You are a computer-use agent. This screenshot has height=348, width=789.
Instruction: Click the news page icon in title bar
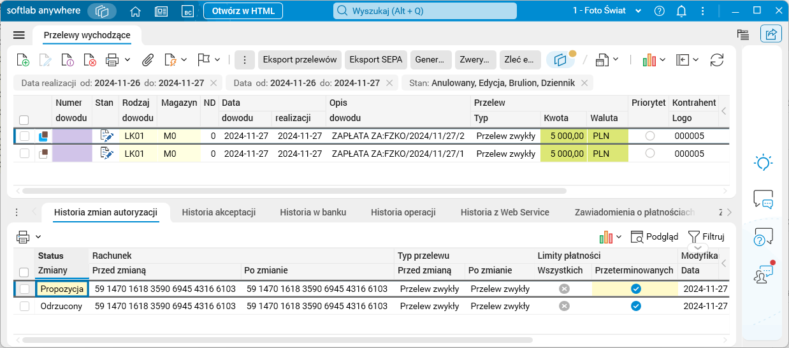point(161,11)
